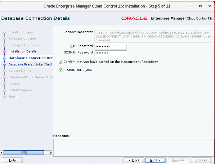Screen dimensions: 216x165
Task: Uncheck the Disable DDMP jobs checkbox
Action: tap(60, 70)
